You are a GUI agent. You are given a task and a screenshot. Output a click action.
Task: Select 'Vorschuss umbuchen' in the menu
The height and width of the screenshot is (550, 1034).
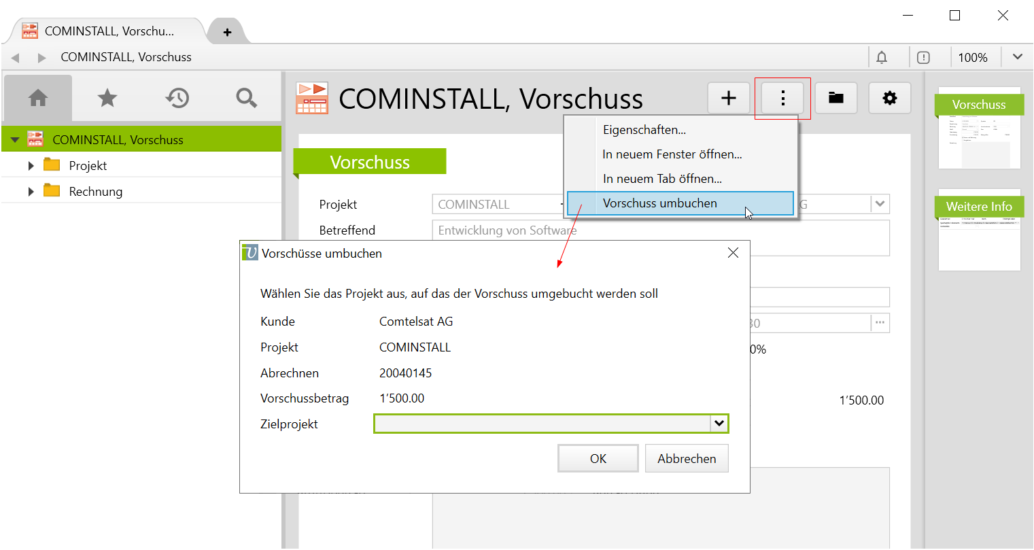659,203
